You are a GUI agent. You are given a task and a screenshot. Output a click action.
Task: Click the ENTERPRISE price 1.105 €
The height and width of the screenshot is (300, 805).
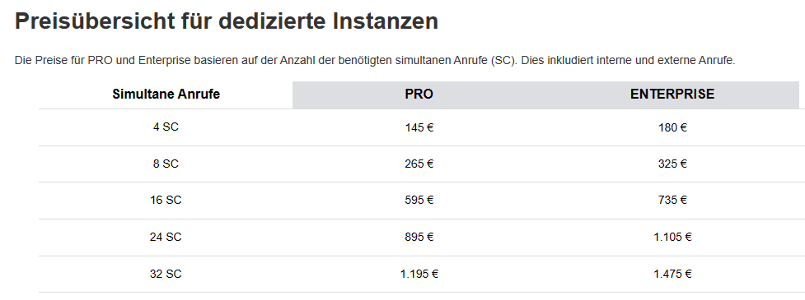click(x=672, y=237)
